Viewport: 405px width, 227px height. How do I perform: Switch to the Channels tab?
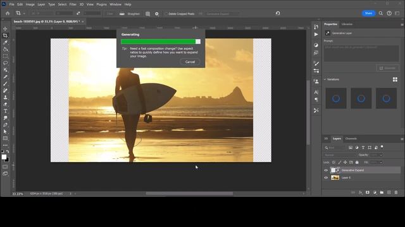coord(351,139)
